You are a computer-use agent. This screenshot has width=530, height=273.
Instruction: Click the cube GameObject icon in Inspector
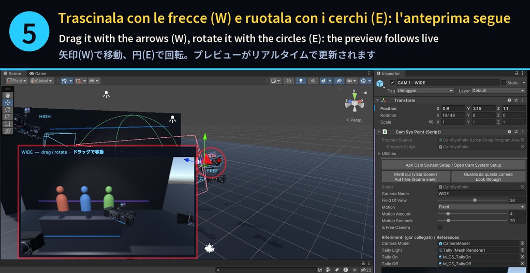click(380, 83)
